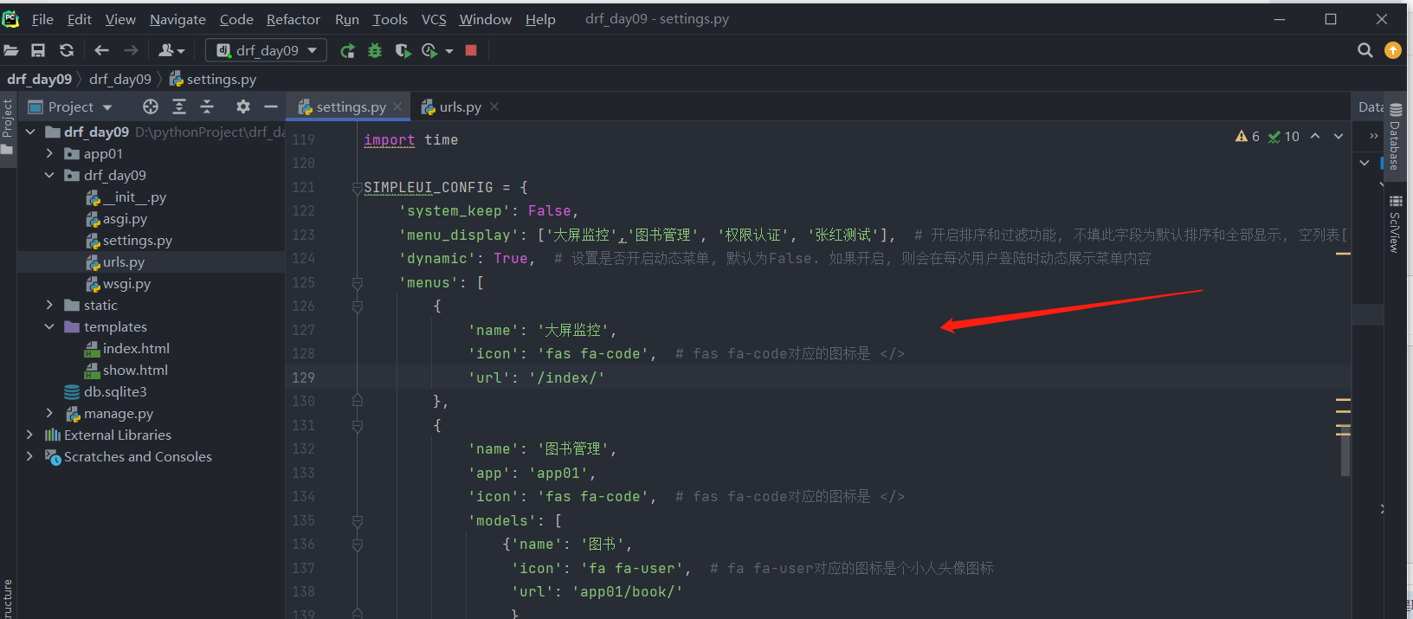Open the user/code-with-me dropdown icon

point(171,50)
